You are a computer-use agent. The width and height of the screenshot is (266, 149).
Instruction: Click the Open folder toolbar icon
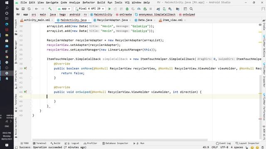[17, 9]
